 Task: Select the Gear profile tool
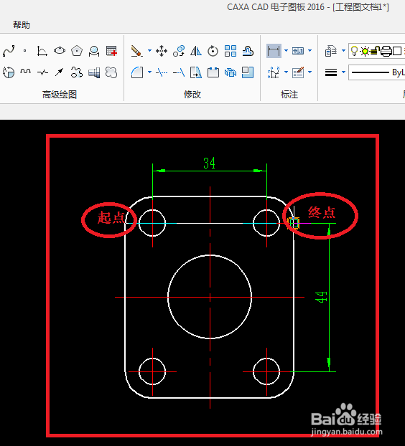(x=77, y=72)
